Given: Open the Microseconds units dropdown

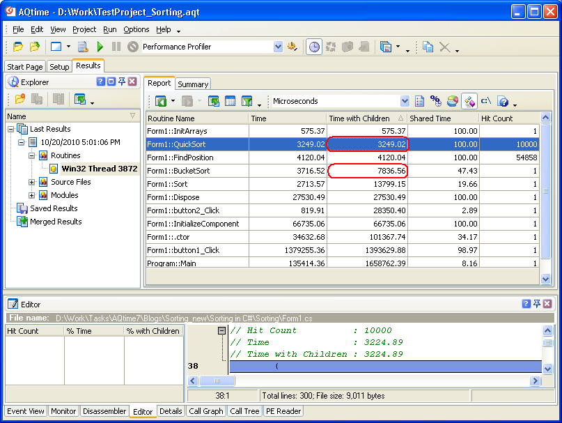Looking at the screenshot, I should pyautogui.click(x=405, y=101).
